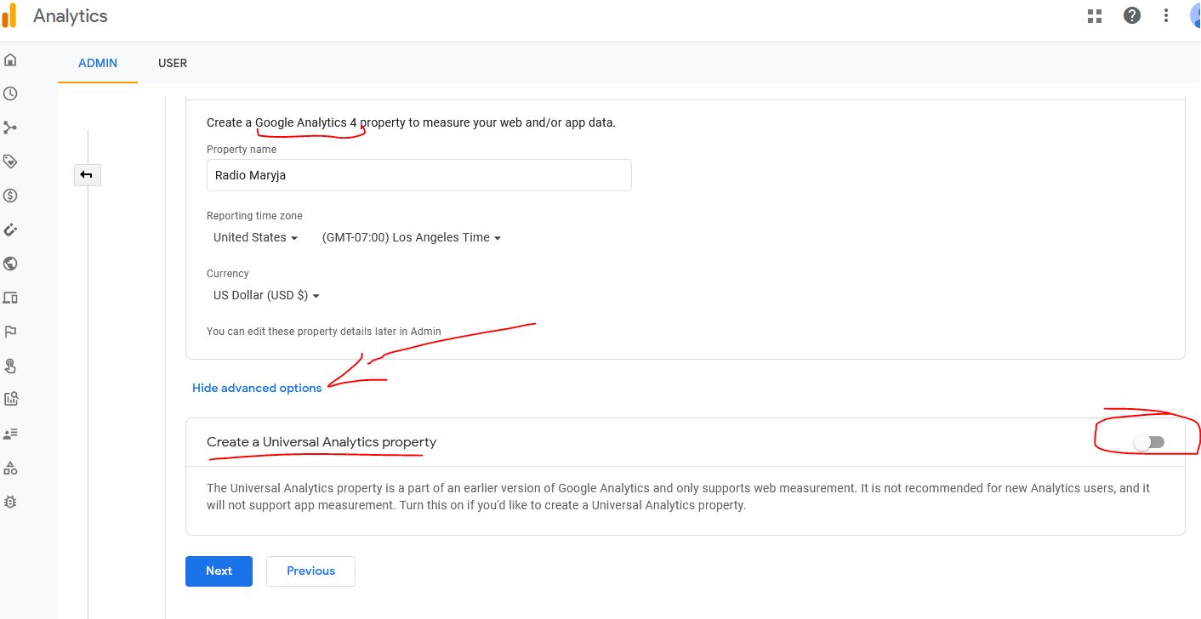
Task: Open the Home icon in the sidebar
Action: pos(10,60)
